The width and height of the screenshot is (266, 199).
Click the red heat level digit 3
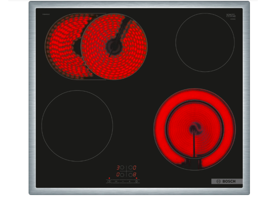(118, 168)
